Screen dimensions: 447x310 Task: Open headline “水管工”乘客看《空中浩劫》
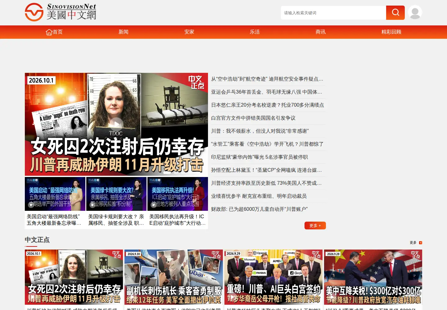click(x=267, y=144)
